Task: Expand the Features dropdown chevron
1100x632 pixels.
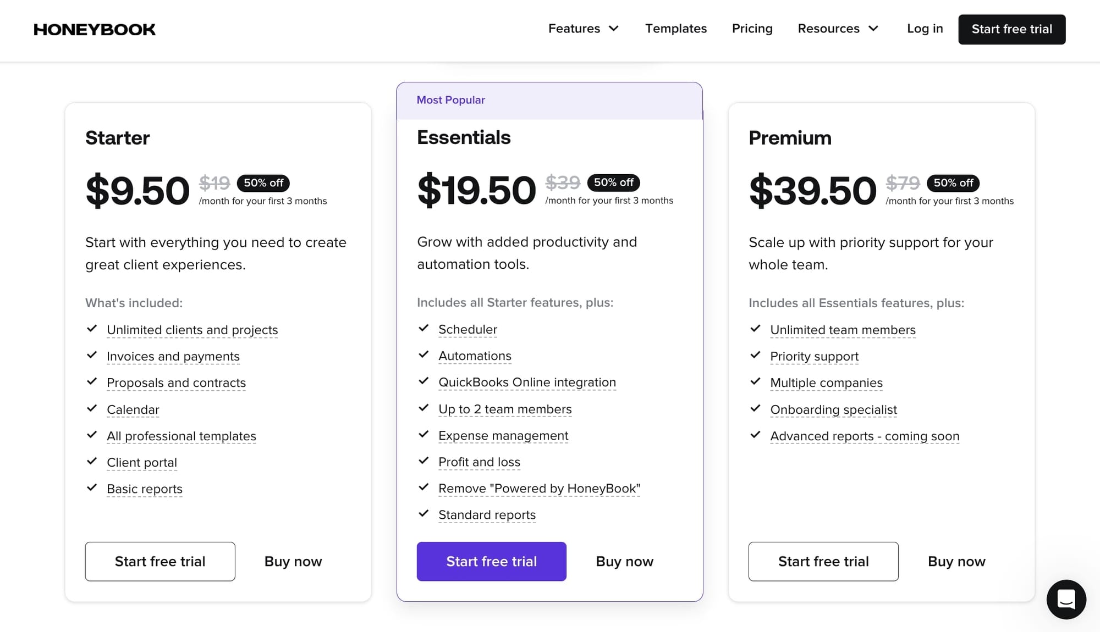Action: [614, 29]
